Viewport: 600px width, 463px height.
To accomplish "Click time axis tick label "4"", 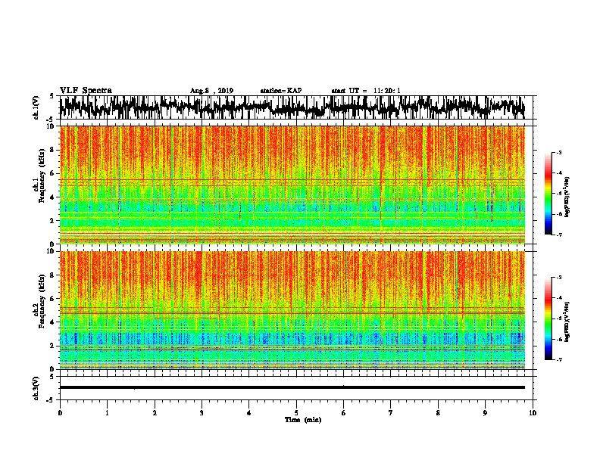I will 249,413.
